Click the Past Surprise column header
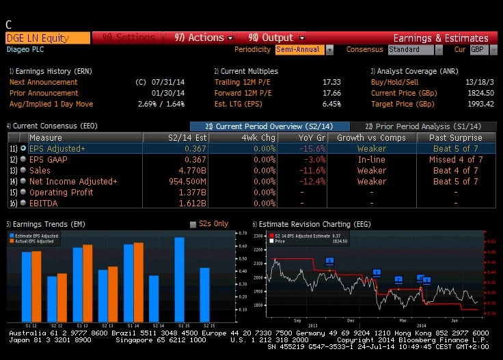The width and height of the screenshot is (503, 360). (456, 137)
